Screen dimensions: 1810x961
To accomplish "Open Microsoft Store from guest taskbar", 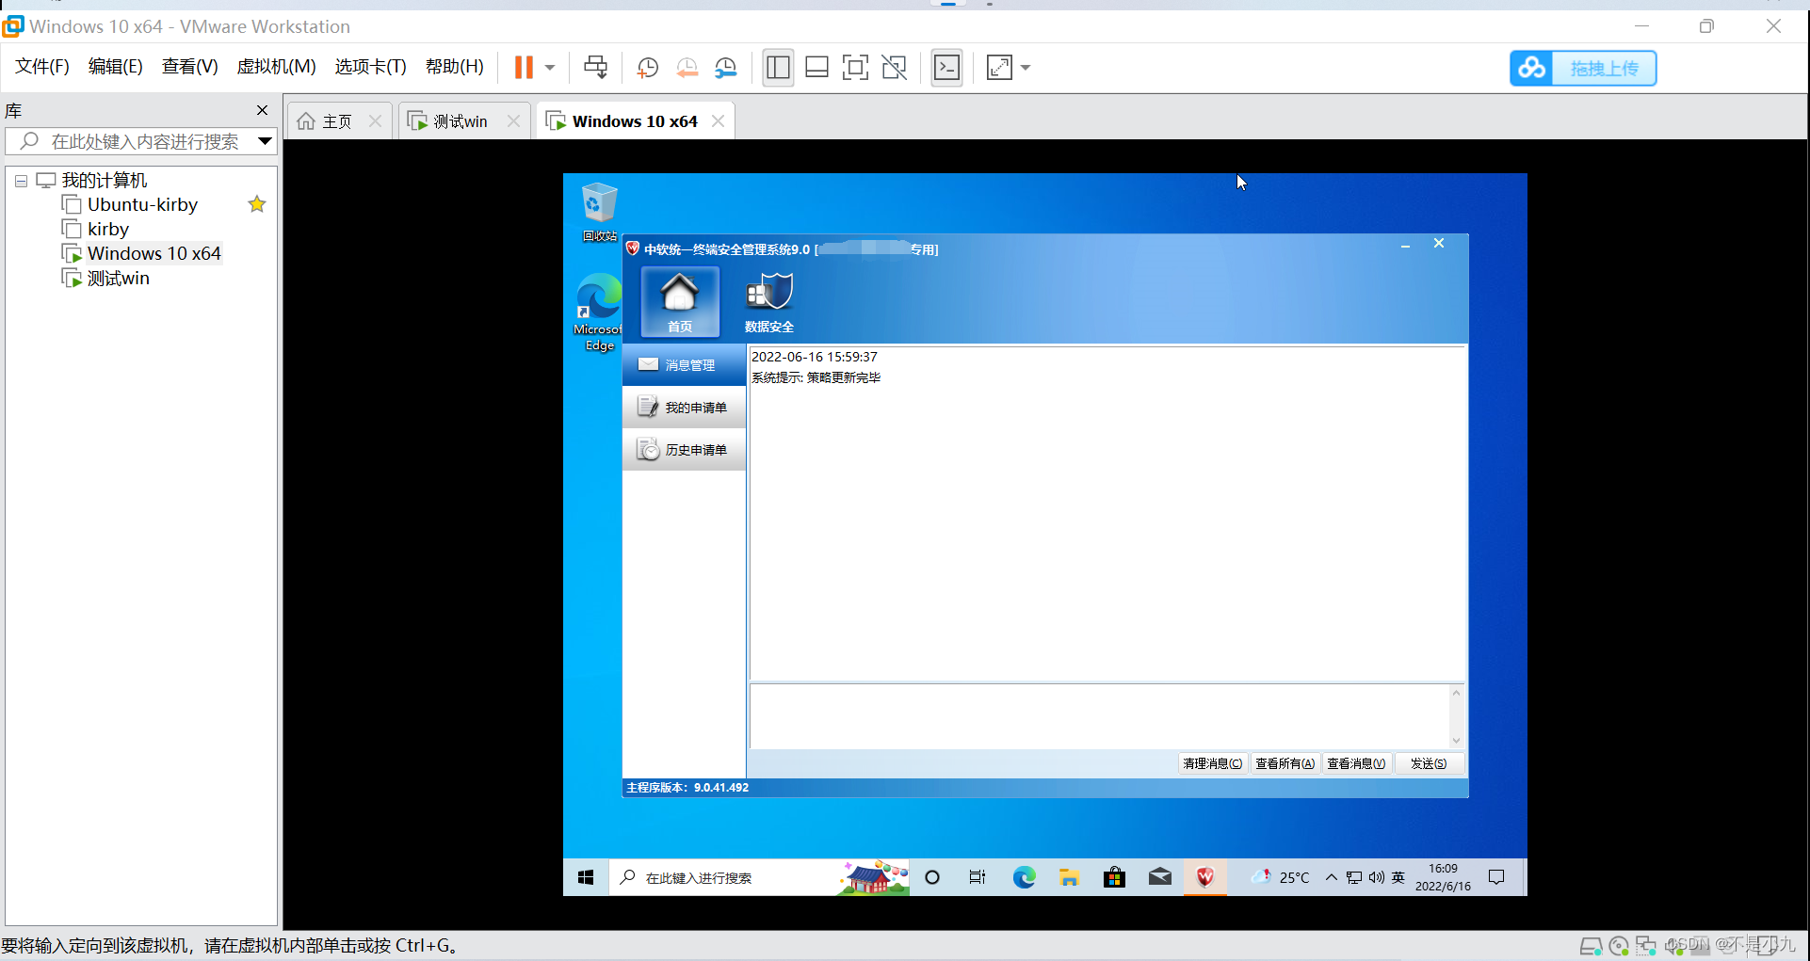I will pos(1114,877).
